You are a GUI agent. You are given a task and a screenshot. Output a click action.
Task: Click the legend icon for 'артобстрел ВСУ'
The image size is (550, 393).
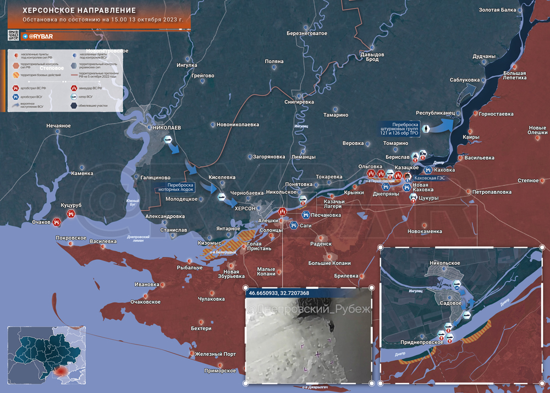click(16, 97)
